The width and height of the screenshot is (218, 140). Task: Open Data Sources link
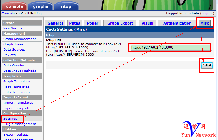point(14,50)
